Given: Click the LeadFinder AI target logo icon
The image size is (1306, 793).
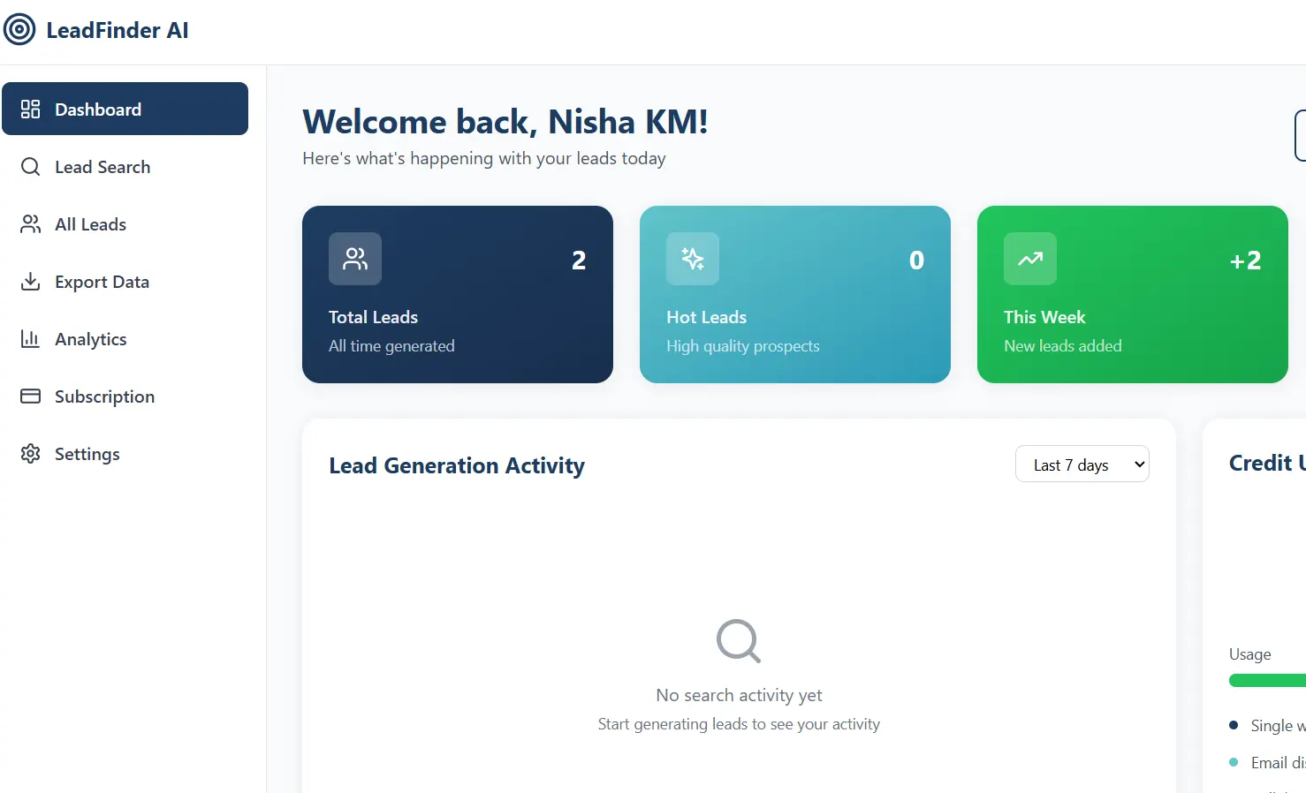Looking at the screenshot, I should [x=19, y=30].
